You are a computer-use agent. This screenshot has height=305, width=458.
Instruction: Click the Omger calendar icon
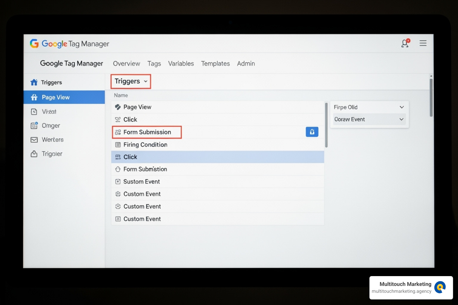pos(34,125)
